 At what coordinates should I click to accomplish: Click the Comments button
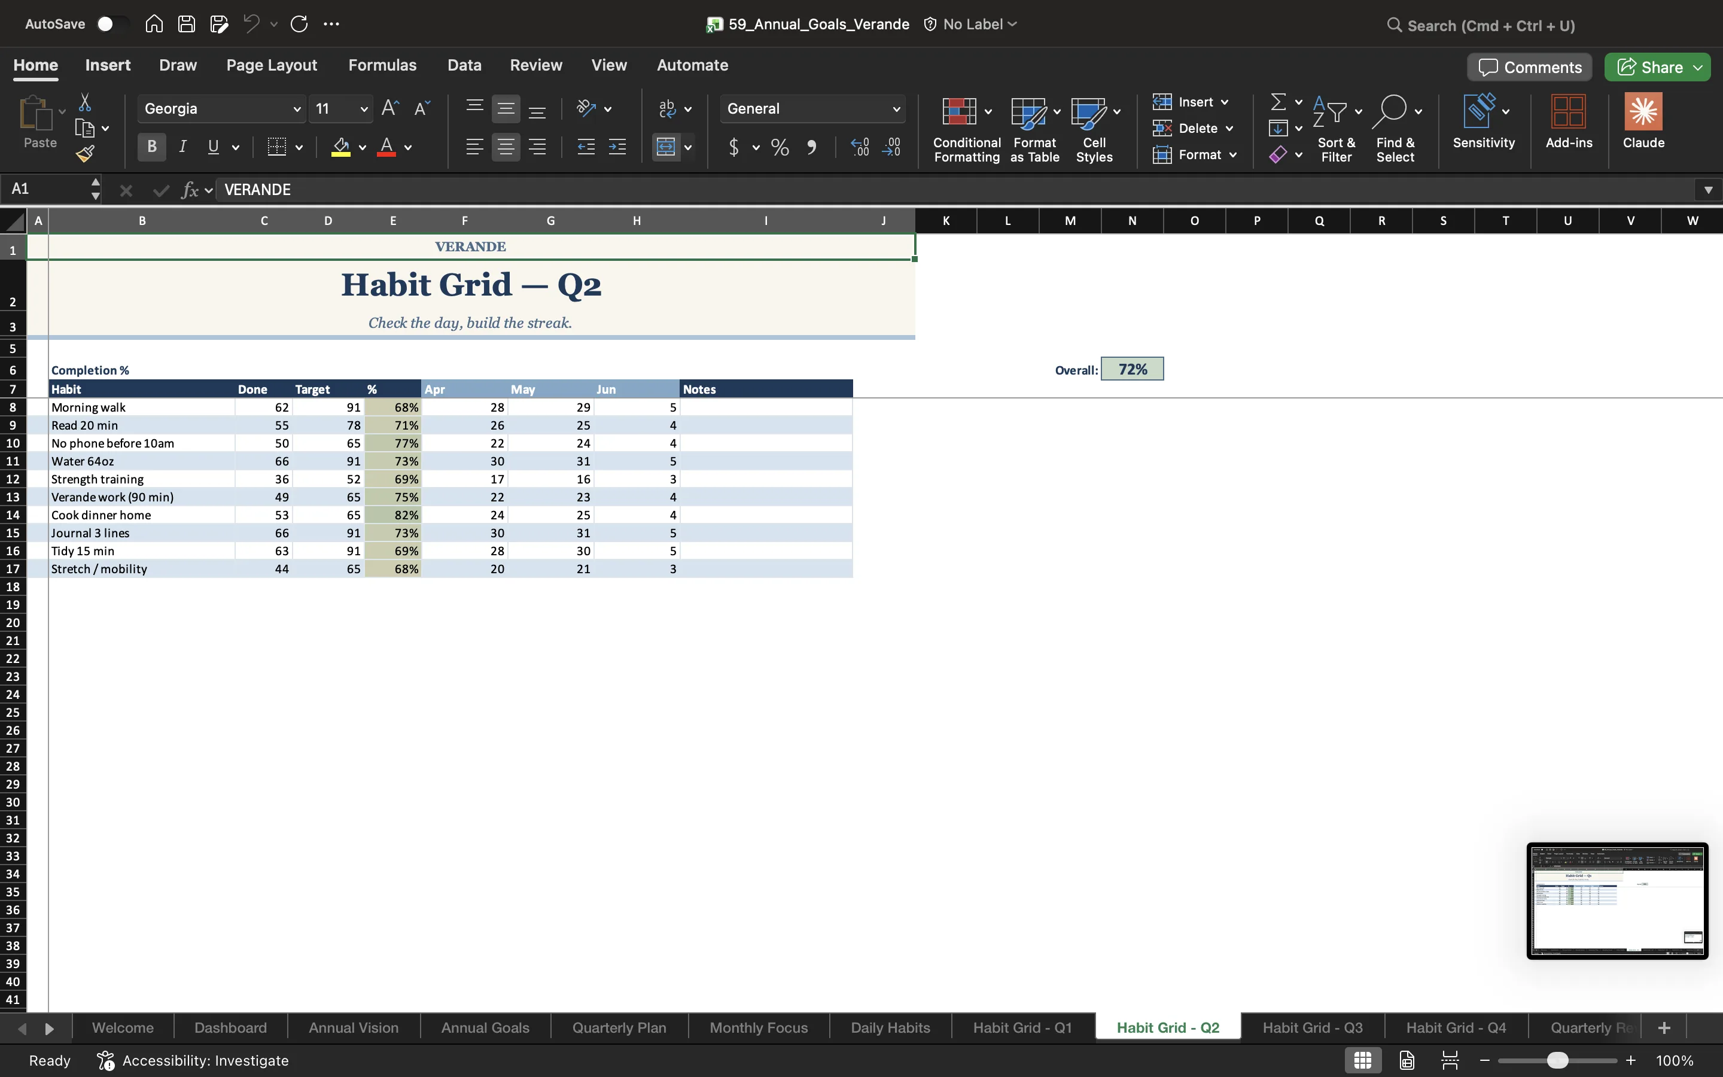[1529, 67]
